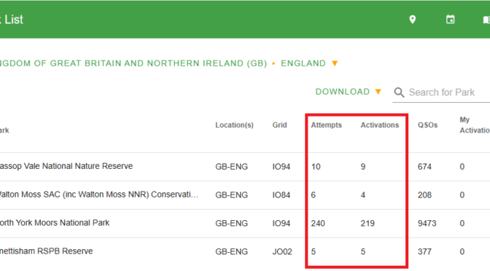The height and width of the screenshot is (271, 490).
Task: Sort by Grid column header
Action: [279, 125]
